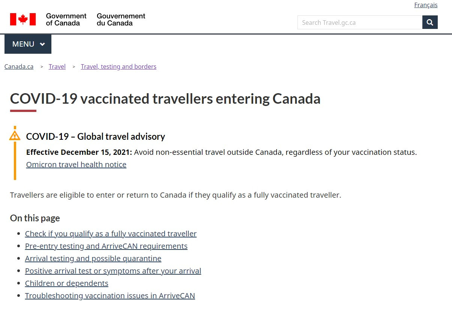Type in the Search Travel.gc.ca field

point(359,23)
